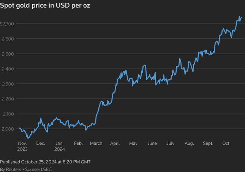The image size is (245, 172).
Task: Click the Source: LSEG credit
Action: pyautogui.click(x=38, y=169)
